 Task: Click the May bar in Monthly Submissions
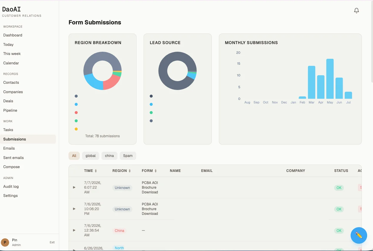coord(330,79)
